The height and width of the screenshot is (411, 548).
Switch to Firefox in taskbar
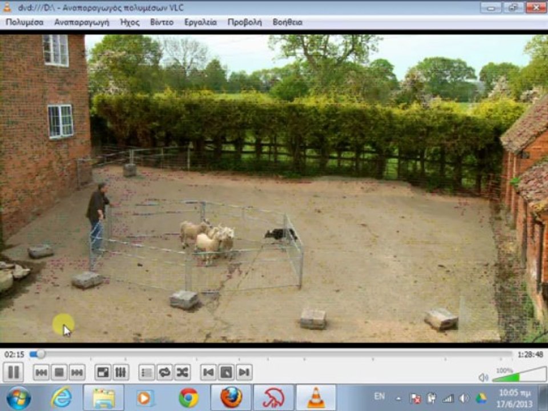231,398
